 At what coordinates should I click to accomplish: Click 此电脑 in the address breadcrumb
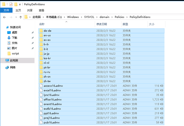37,17
